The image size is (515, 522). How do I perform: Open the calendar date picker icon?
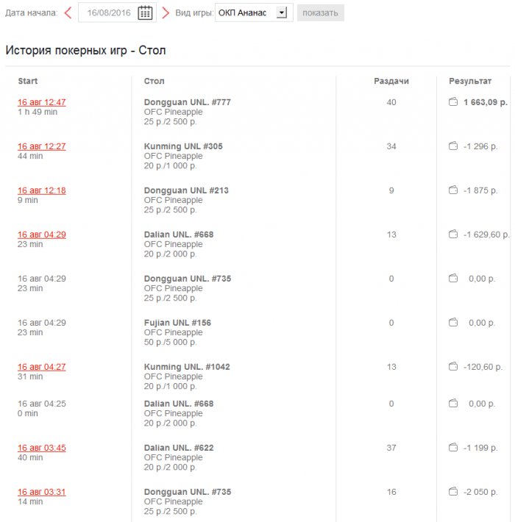pos(145,12)
